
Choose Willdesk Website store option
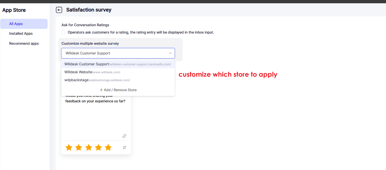pos(118,72)
